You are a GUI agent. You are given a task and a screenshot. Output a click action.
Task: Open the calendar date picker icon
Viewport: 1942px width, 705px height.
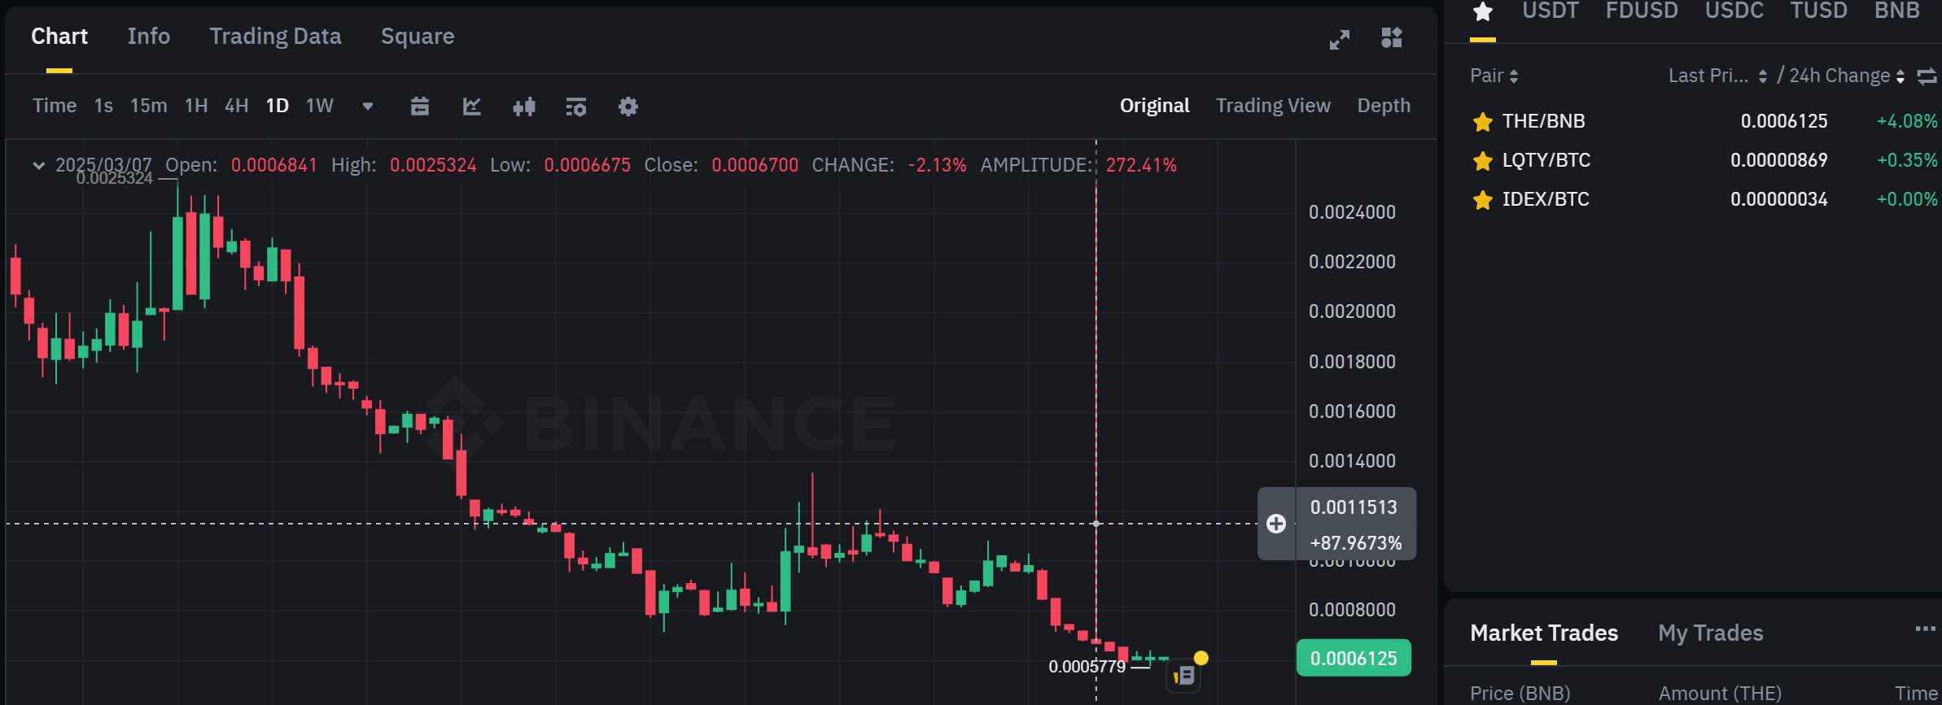(420, 107)
